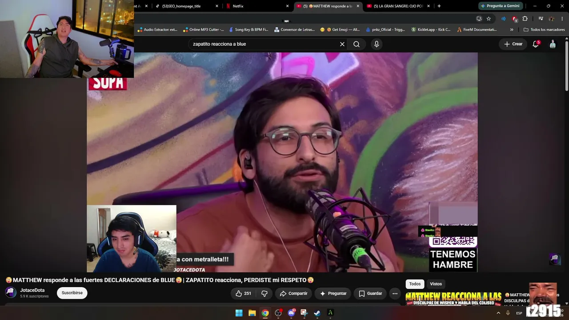Bookmark this page with the star icon
This screenshot has width=569, height=320.
[489, 19]
